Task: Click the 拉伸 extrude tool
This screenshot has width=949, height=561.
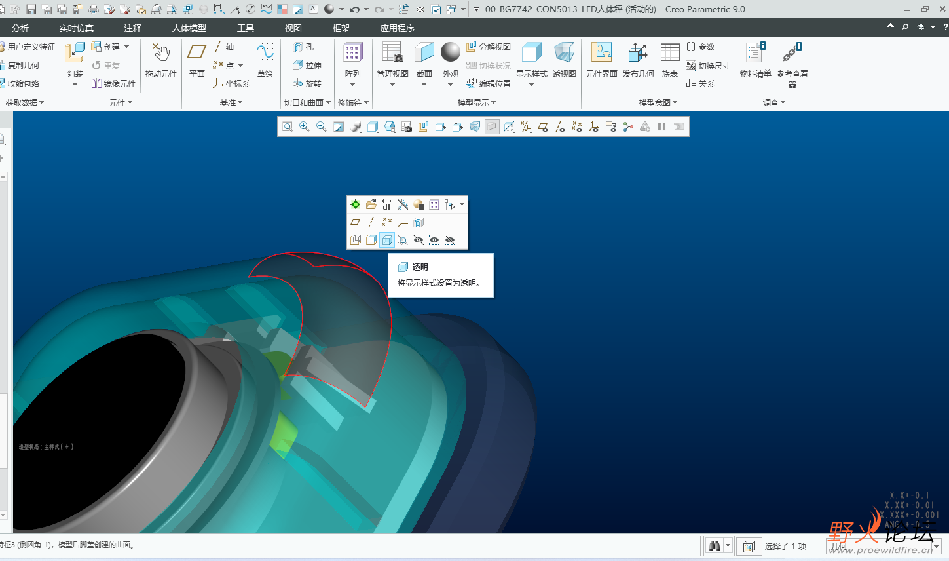Action: tap(307, 65)
